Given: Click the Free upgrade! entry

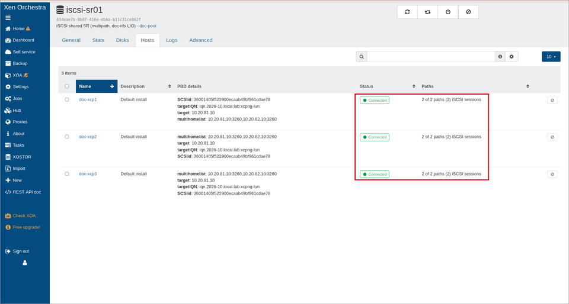Looking at the screenshot, I should pos(23,227).
